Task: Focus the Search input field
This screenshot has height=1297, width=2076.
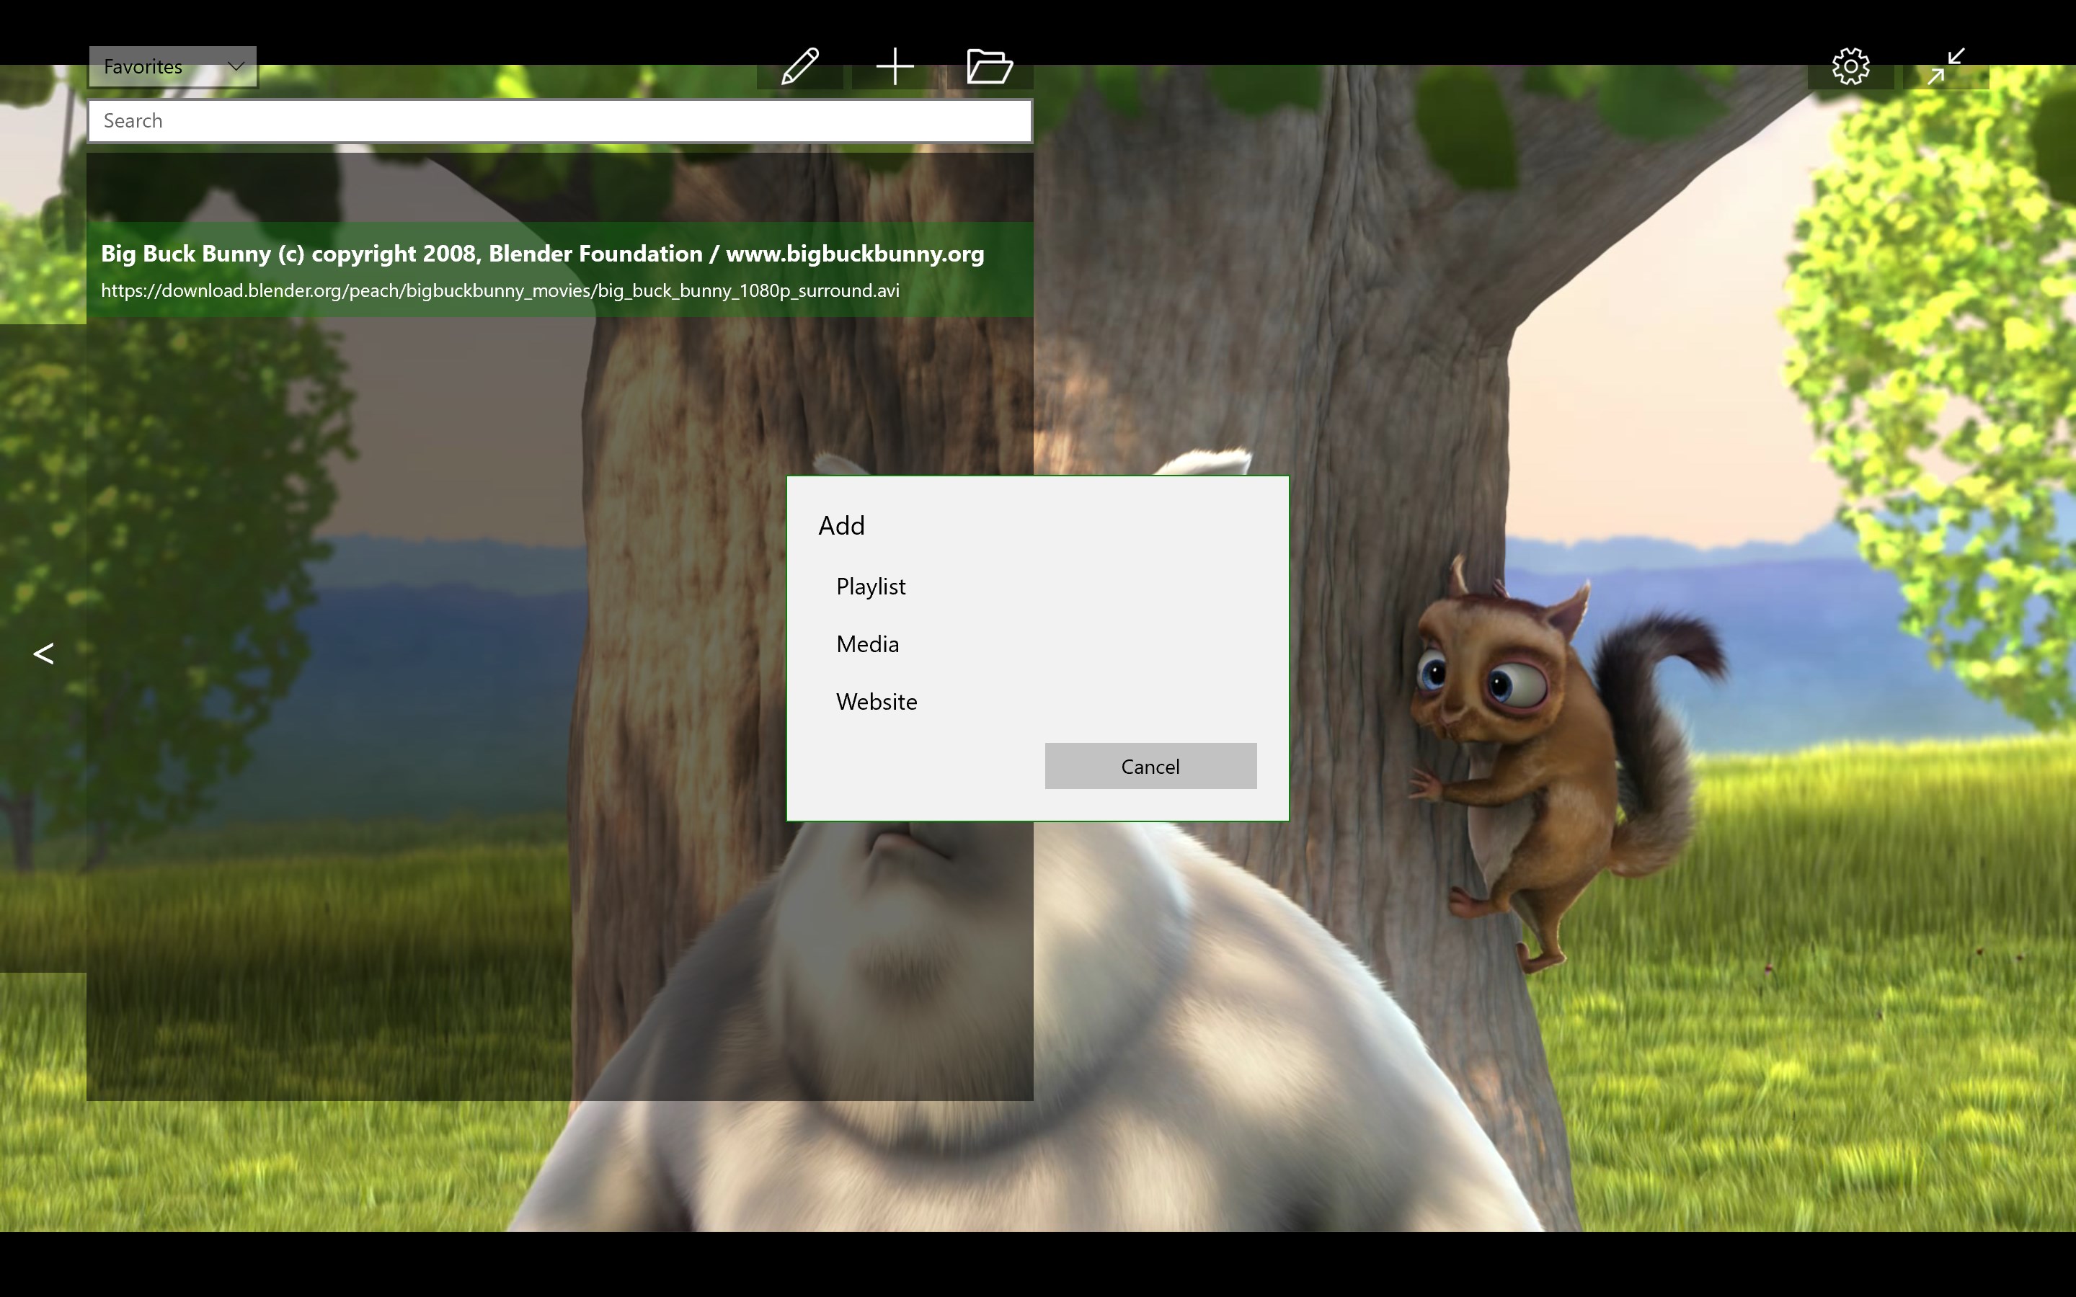Action: point(559,121)
